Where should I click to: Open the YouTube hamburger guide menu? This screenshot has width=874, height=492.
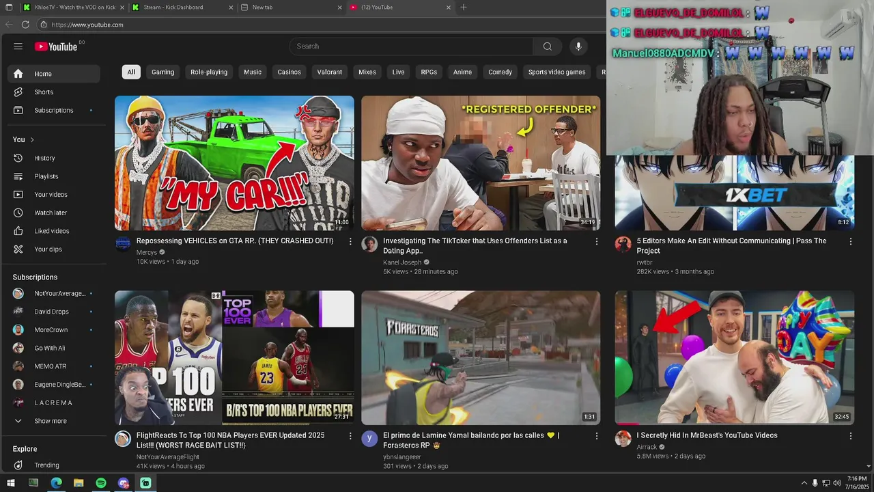pos(18,46)
